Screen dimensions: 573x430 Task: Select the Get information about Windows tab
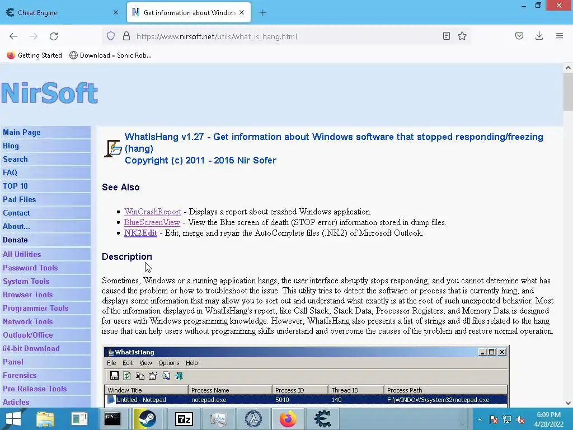(189, 12)
